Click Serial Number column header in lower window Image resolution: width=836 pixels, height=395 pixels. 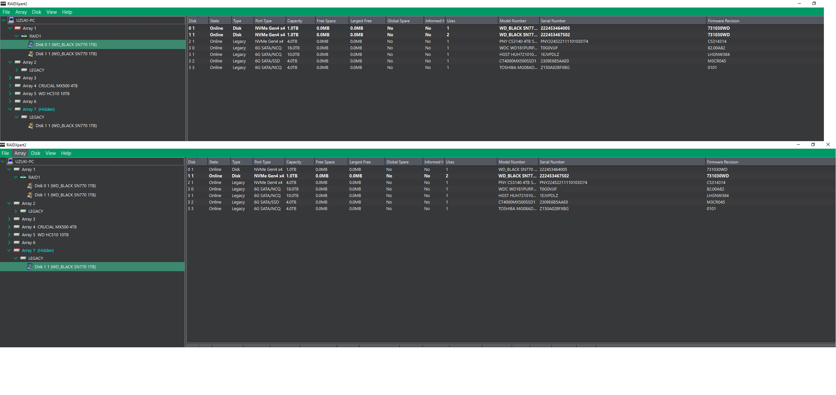[553, 162]
